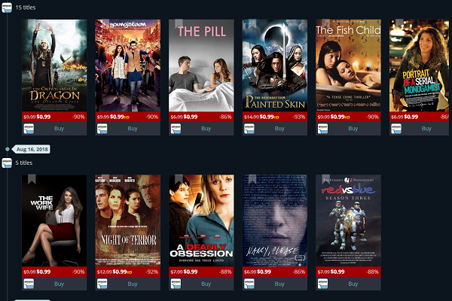Click Amazon icon under Red vs Blue

pyautogui.click(x=322, y=284)
